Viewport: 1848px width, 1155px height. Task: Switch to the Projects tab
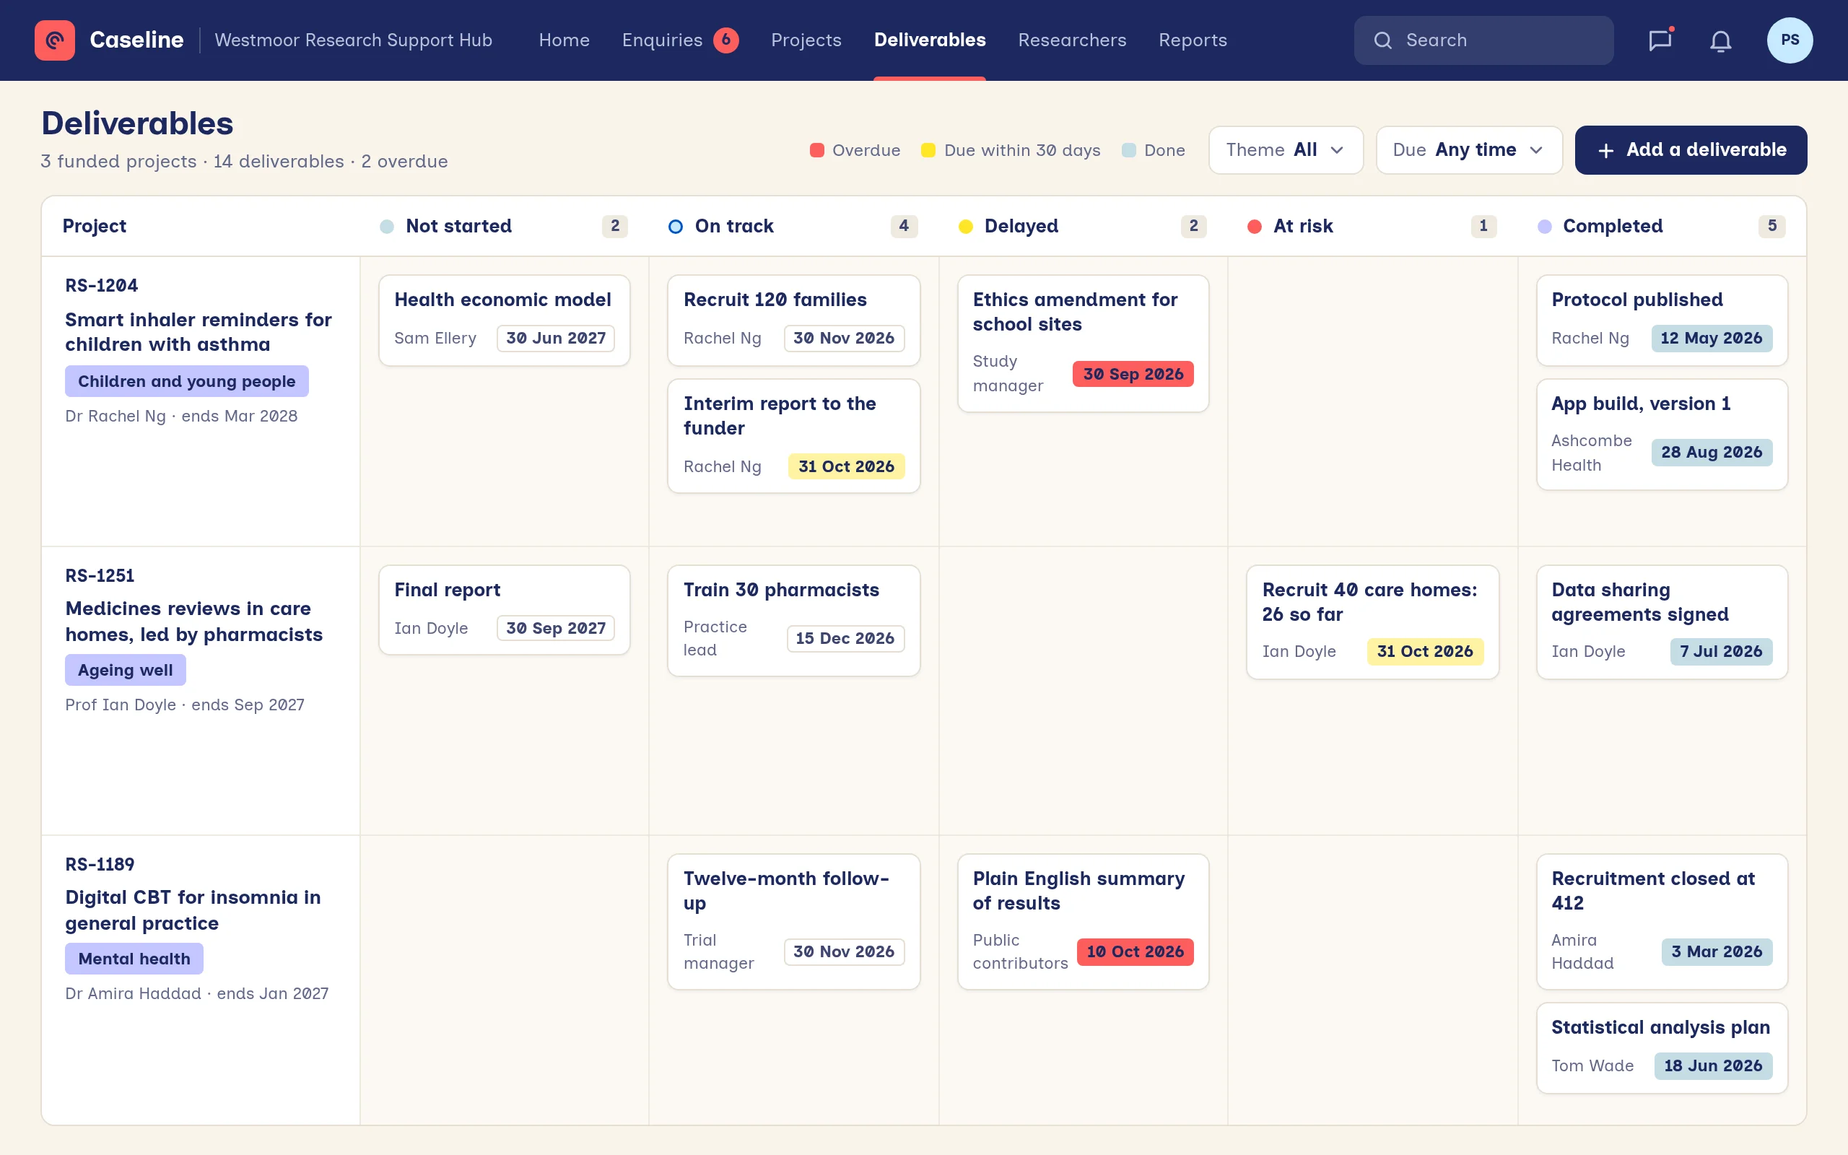(806, 40)
